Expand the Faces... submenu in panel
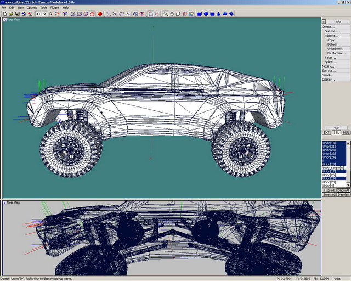This screenshot has height=281, width=351. [330, 58]
